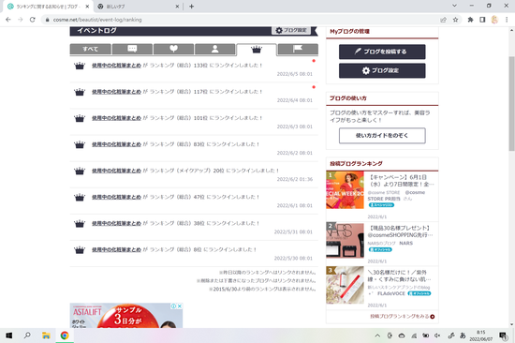Bookmark this page with star icon
This screenshot has width=515, height=343.
point(455,20)
